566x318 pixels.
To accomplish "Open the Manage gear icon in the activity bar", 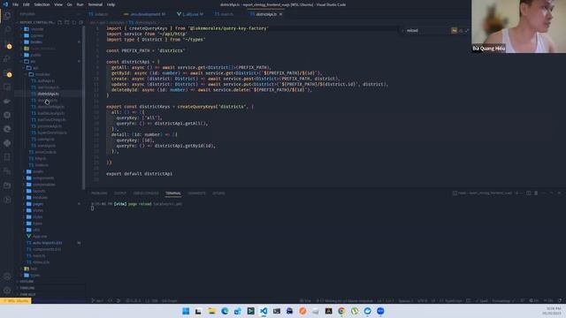I will tap(7, 291).
